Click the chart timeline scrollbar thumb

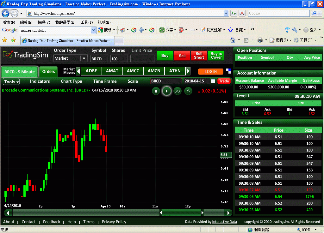click(x=182, y=212)
